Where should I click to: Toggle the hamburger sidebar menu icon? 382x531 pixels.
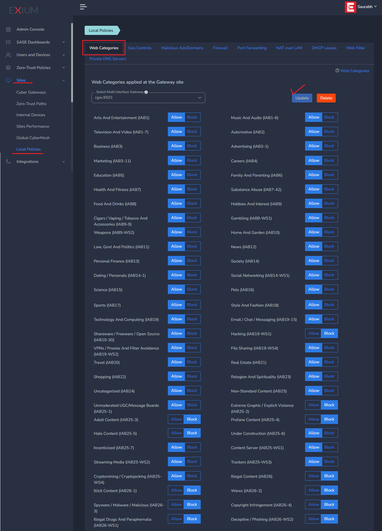83,7
